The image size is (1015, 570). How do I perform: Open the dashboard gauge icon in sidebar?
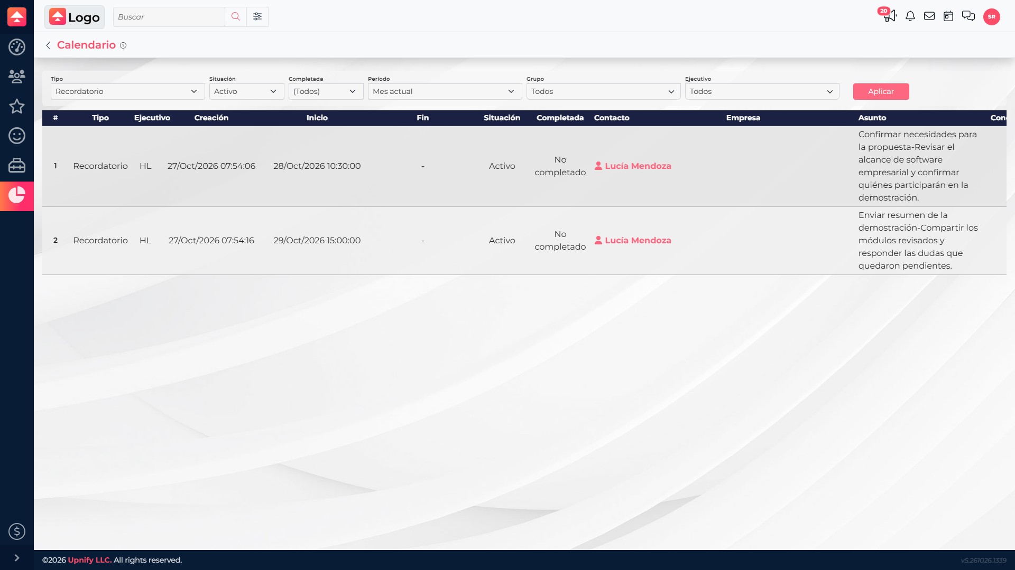point(17,47)
